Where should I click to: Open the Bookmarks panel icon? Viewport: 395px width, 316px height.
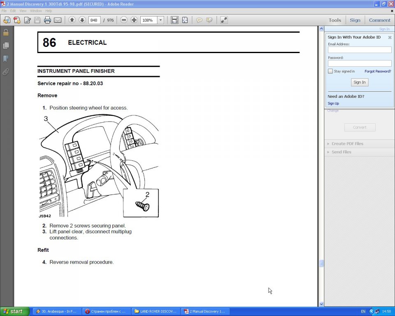click(x=6, y=59)
